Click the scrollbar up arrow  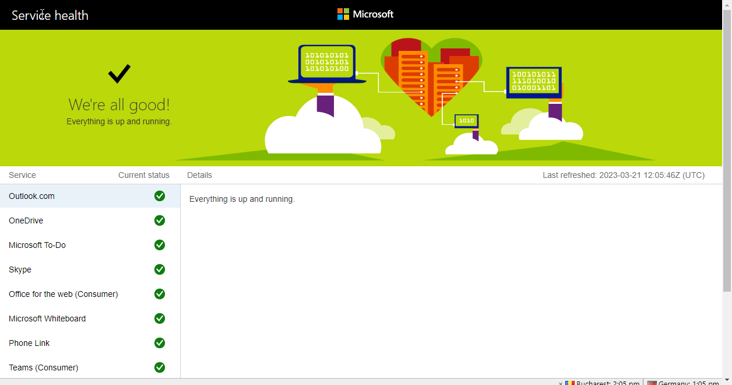coord(727,5)
